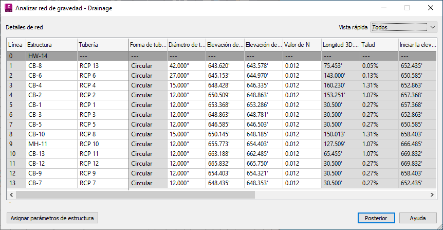Image resolution: width=443 pixels, height=230 pixels.
Task: Select structure cell MH-11
Action: pyautogui.click(x=51, y=144)
